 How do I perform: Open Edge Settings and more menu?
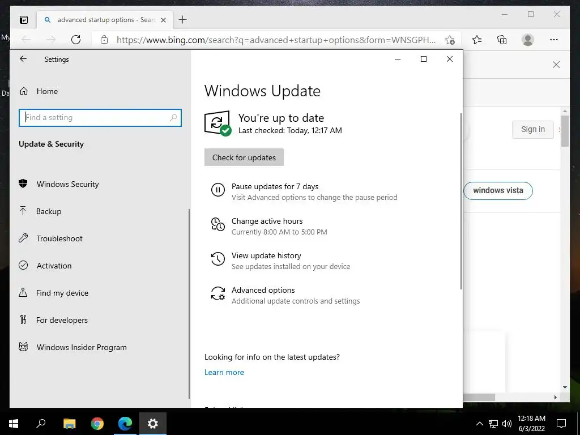coord(554,40)
